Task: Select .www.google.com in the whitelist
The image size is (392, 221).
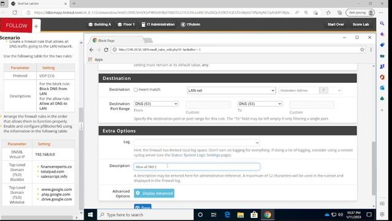Action: pos(56,190)
